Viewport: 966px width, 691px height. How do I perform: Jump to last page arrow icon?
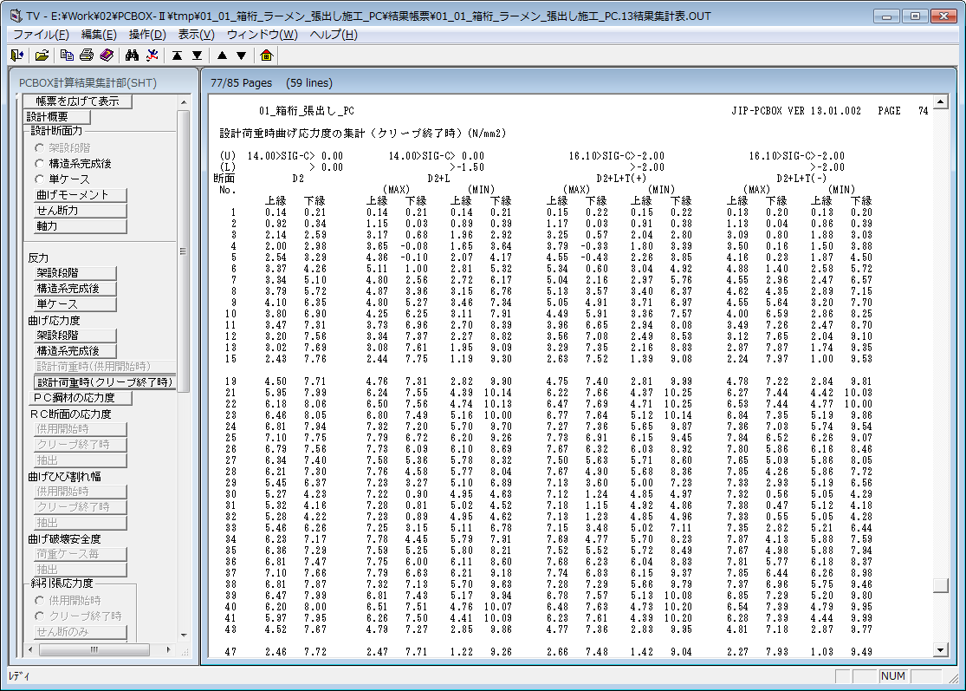198,55
